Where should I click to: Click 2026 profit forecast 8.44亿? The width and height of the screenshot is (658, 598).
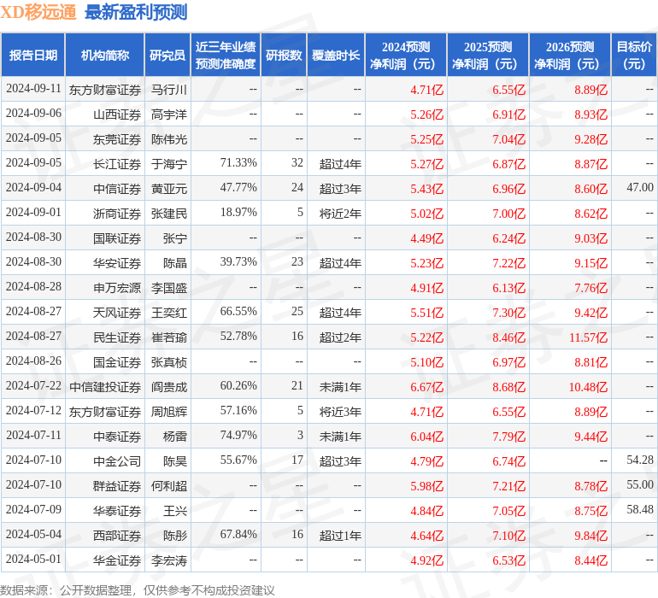coord(590,560)
